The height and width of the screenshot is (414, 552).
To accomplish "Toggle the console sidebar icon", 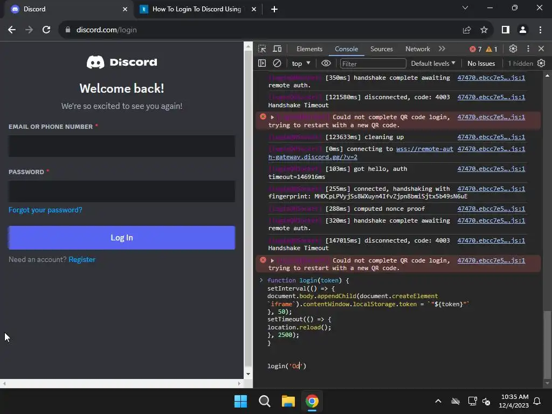I will [262, 64].
